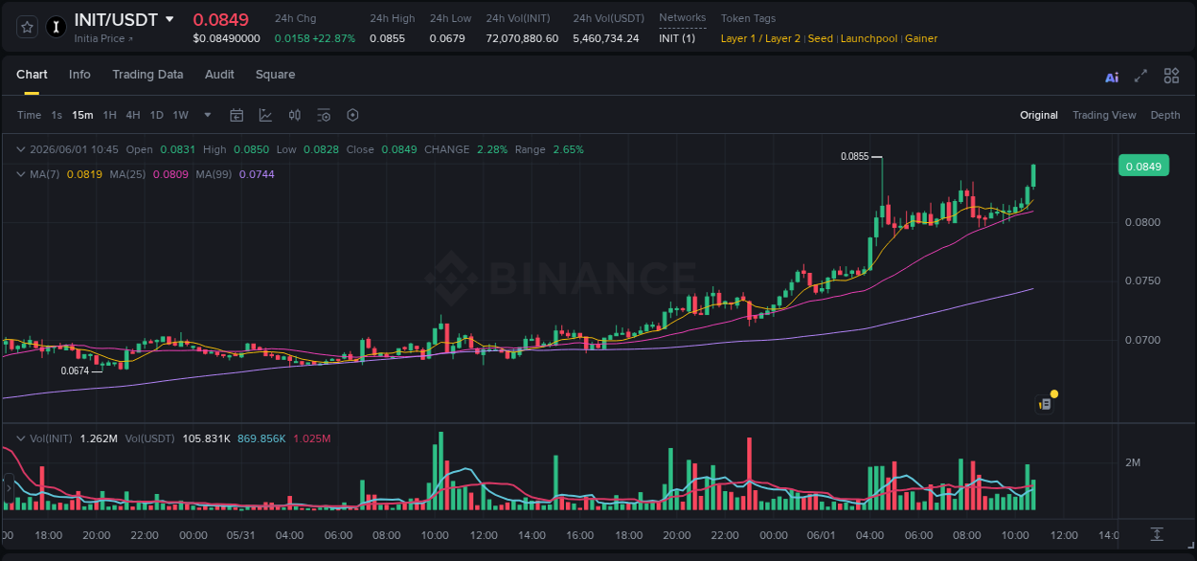Open the technical indicators line-chart icon
Viewport: 1197px width, 561px height.
pos(265,115)
